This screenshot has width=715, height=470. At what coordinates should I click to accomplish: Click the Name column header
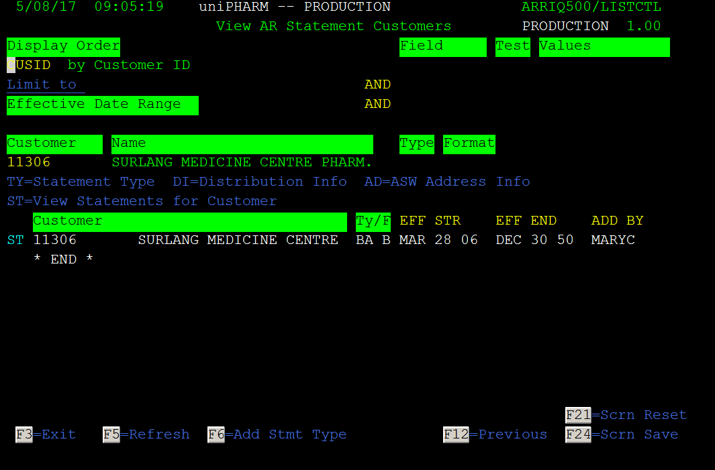242,144
